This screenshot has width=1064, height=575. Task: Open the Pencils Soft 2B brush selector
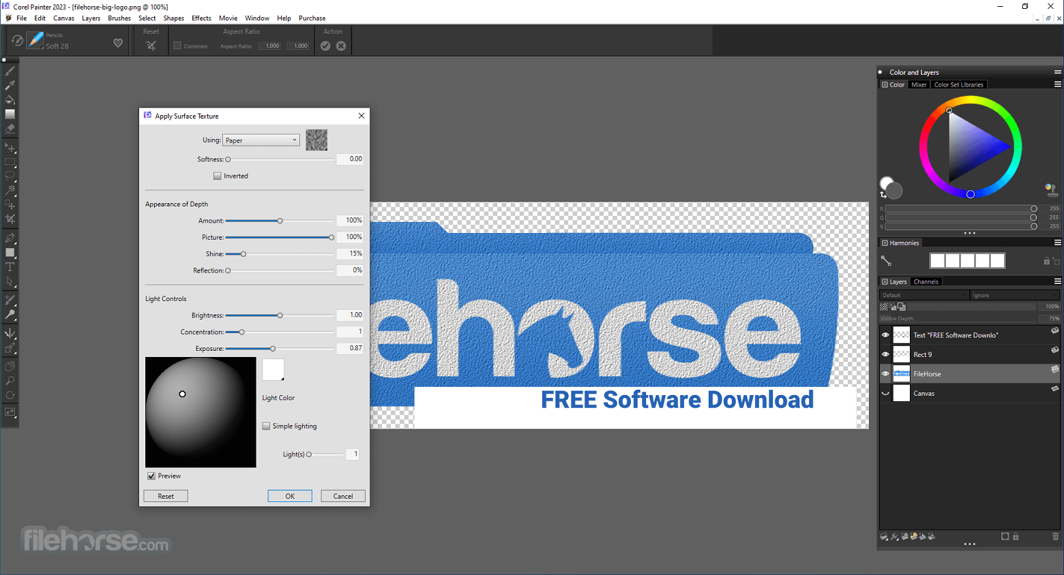click(x=35, y=41)
